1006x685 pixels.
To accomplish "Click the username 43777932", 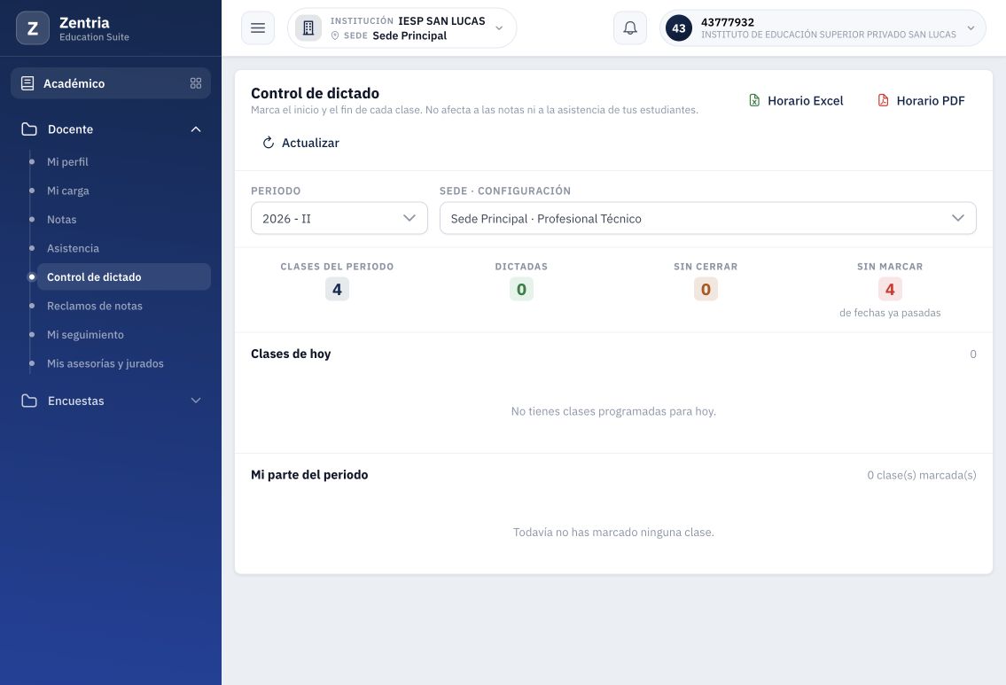I will pos(728,22).
